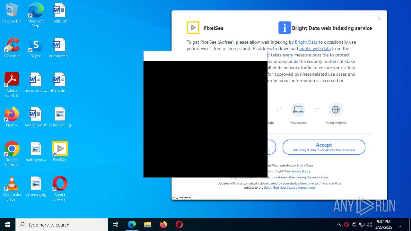The image size is (411, 231).
Task: Open the Bright Data link
Action: click(x=306, y=42)
